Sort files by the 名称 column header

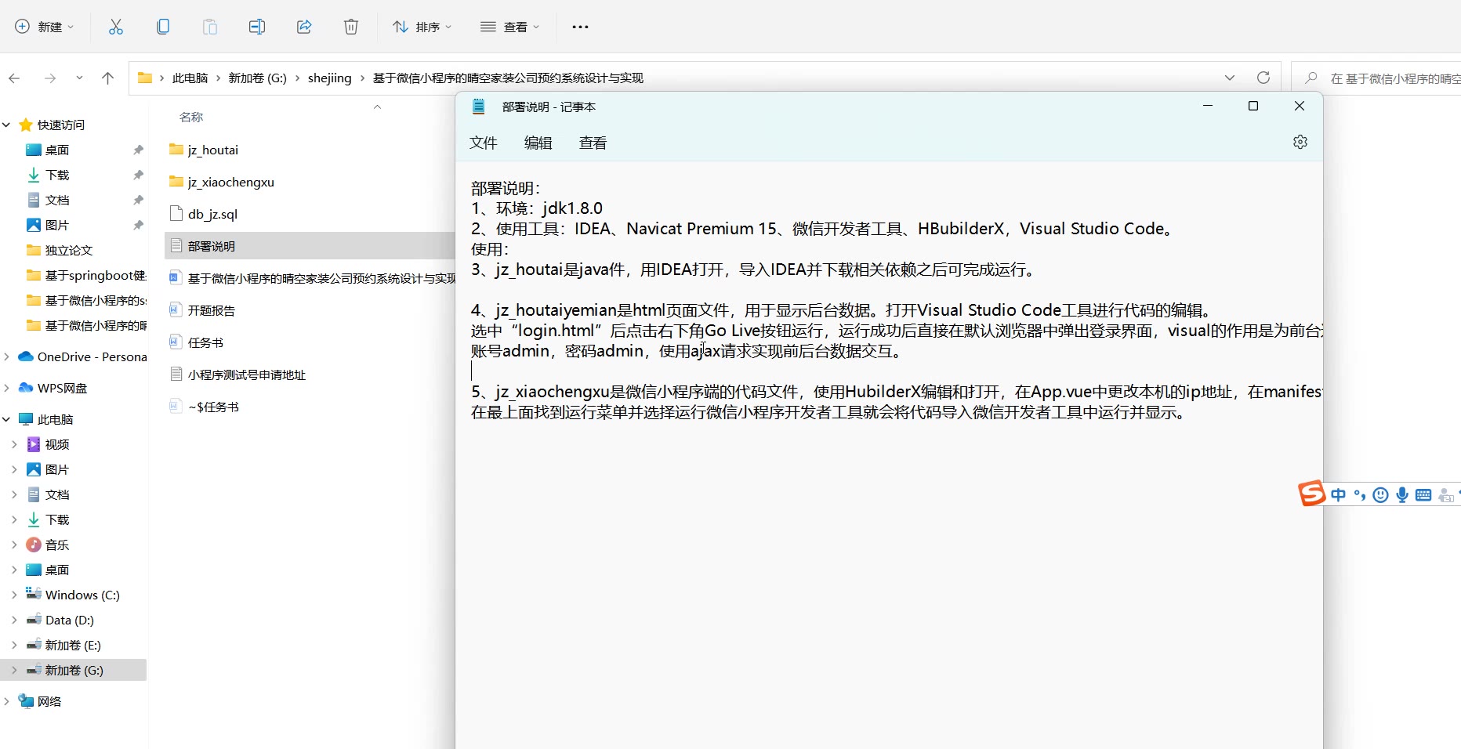click(x=191, y=117)
